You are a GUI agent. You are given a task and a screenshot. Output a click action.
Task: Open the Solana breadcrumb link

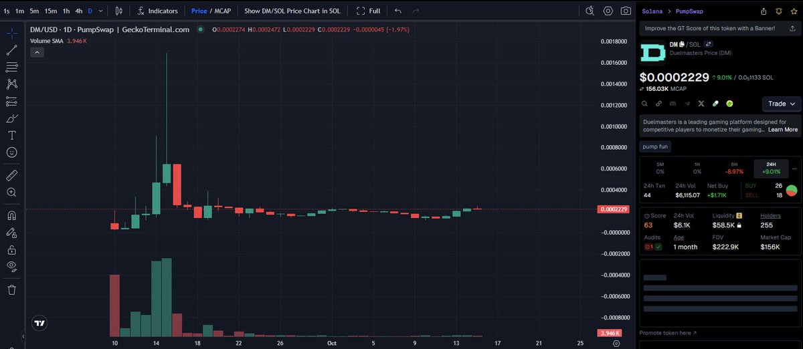tap(652, 11)
